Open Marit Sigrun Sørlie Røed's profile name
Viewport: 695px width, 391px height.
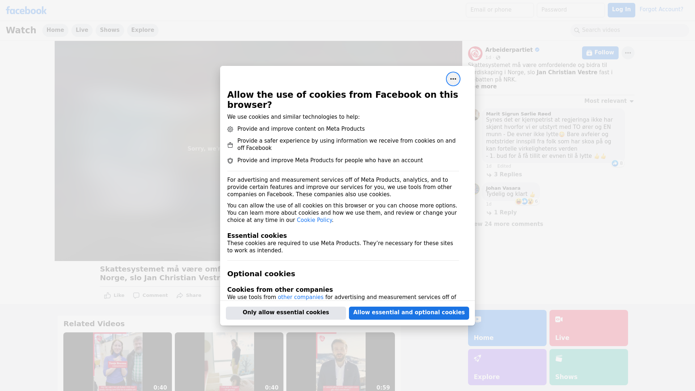coord(518,114)
